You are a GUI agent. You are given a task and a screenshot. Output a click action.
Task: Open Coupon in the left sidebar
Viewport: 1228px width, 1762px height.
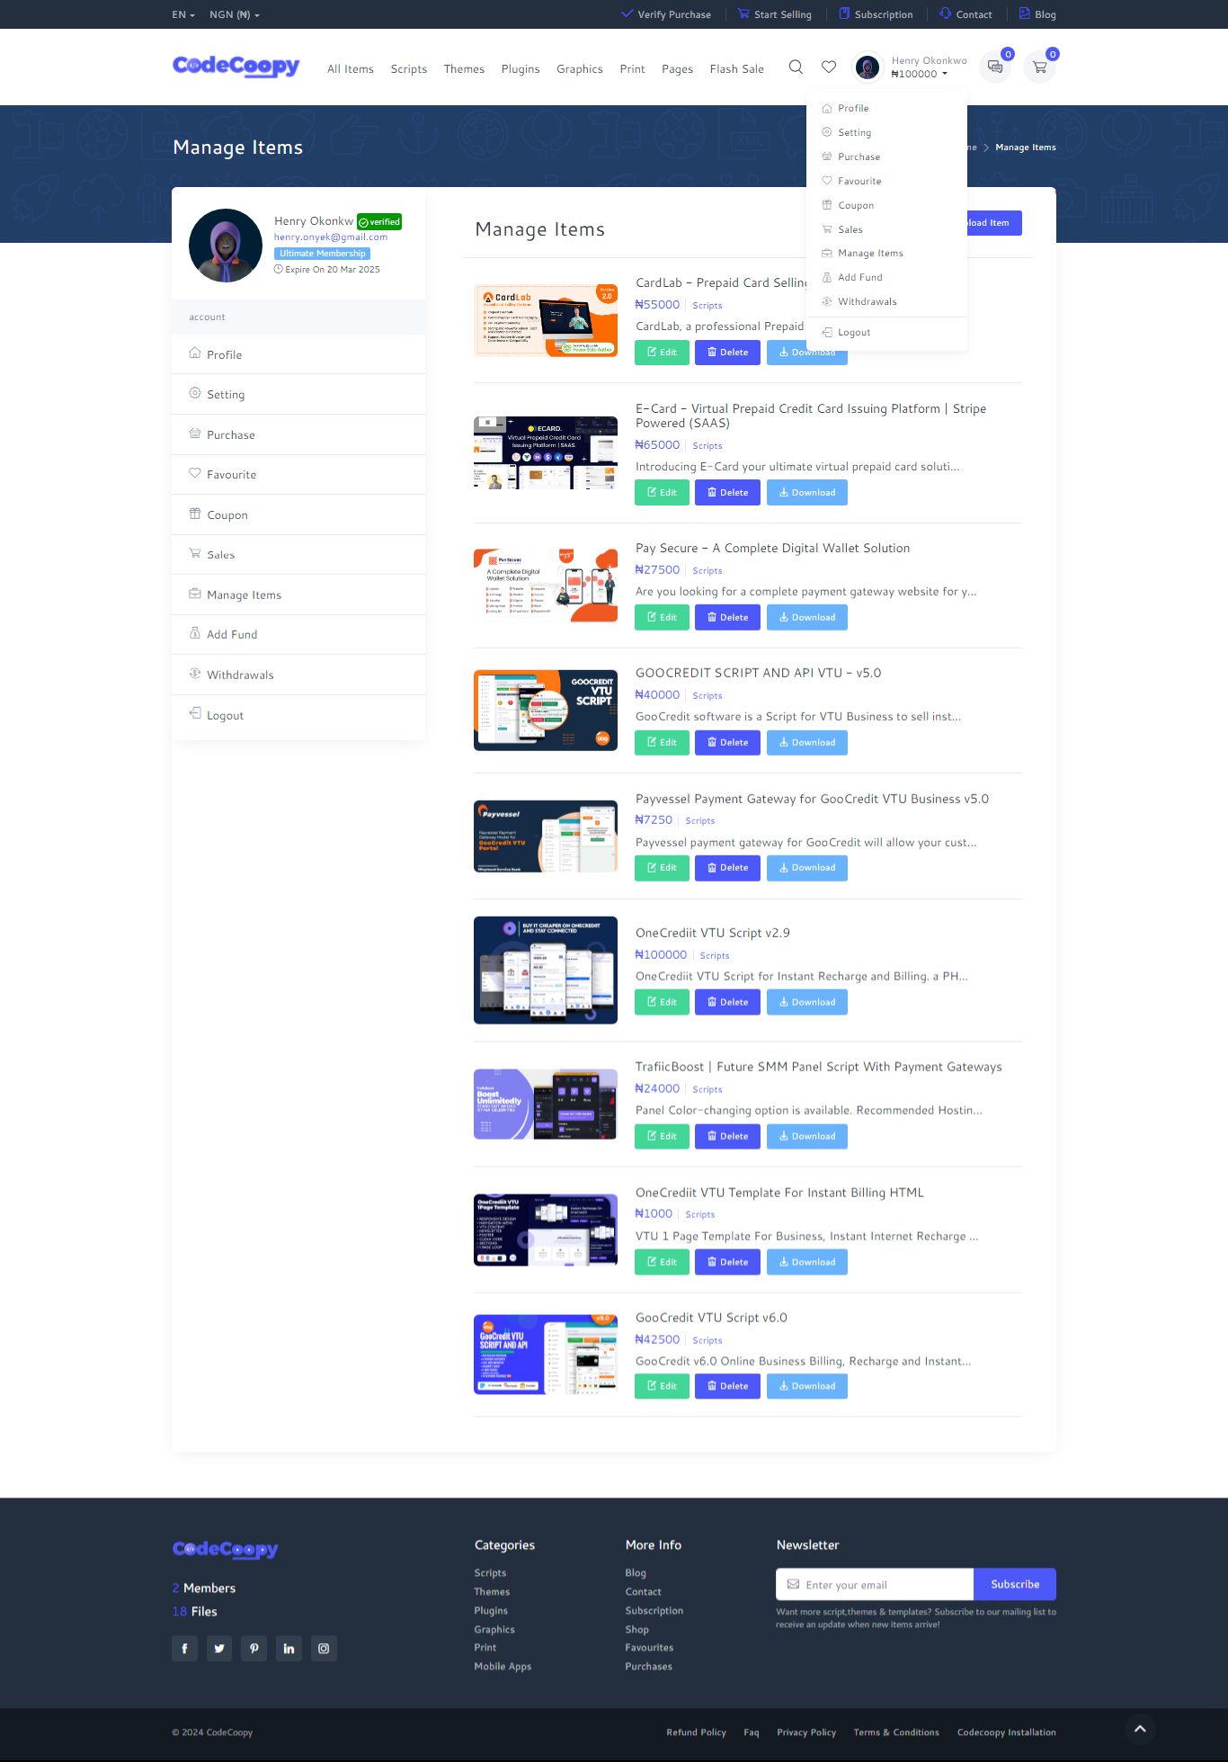click(x=298, y=514)
